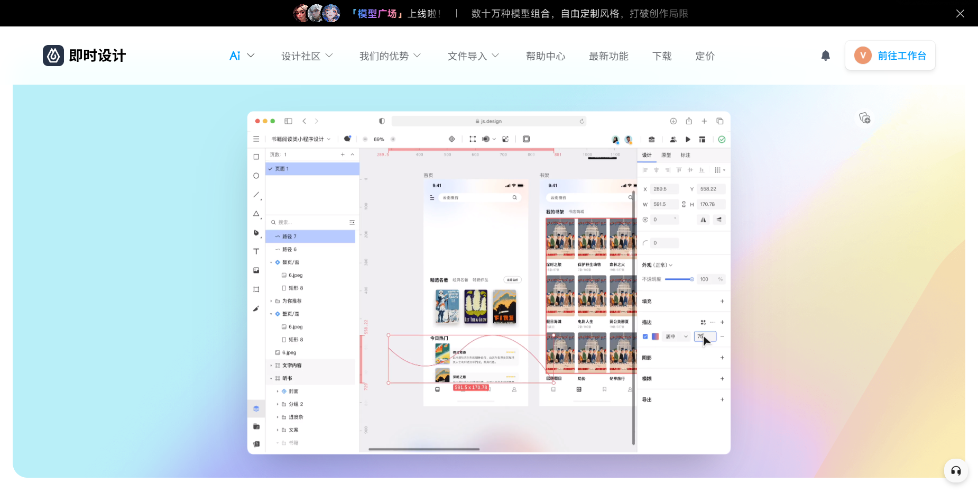Click the stroke color swatch
The width and height of the screenshot is (978, 492).
656,336
